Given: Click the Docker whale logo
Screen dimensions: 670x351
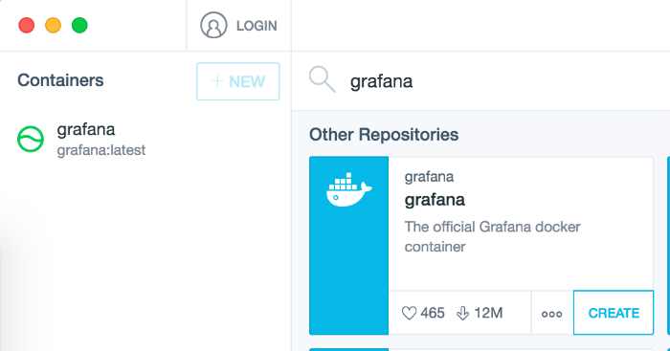Looking at the screenshot, I should click(349, 190).
